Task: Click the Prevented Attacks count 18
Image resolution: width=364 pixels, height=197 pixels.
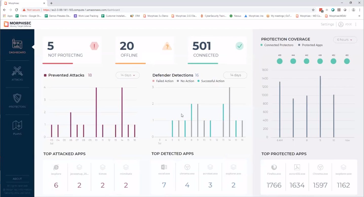Action: (90, 75)
